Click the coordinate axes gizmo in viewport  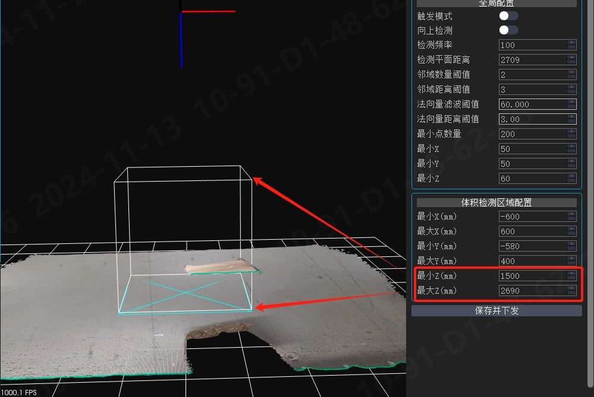[x=208, y=33]
